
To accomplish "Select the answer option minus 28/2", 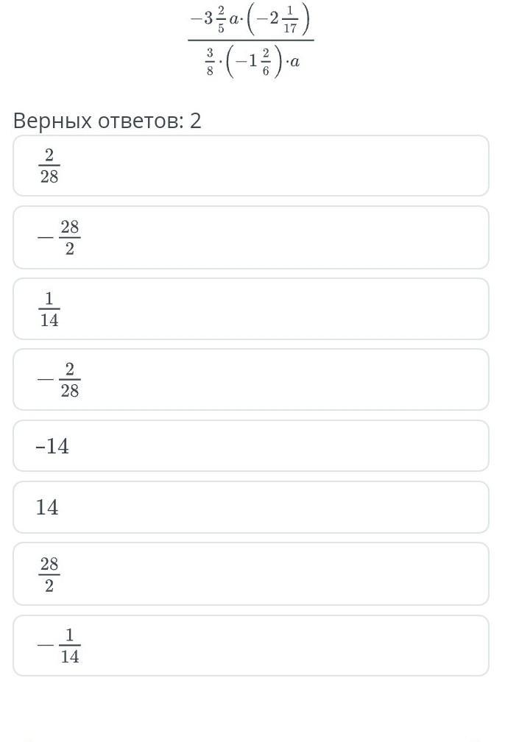I will click(250, 238).
